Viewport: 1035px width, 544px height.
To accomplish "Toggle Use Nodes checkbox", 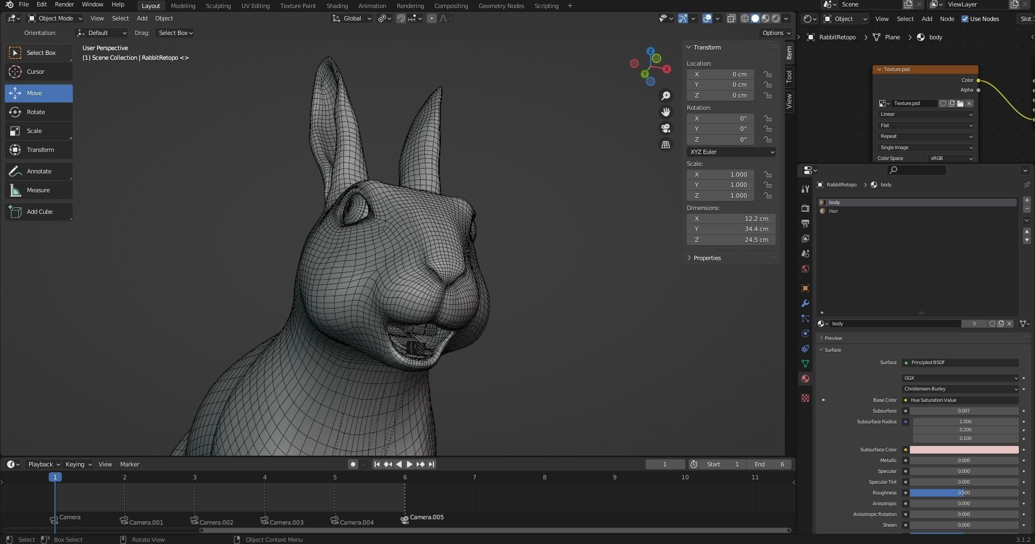I will pos(965,19).
